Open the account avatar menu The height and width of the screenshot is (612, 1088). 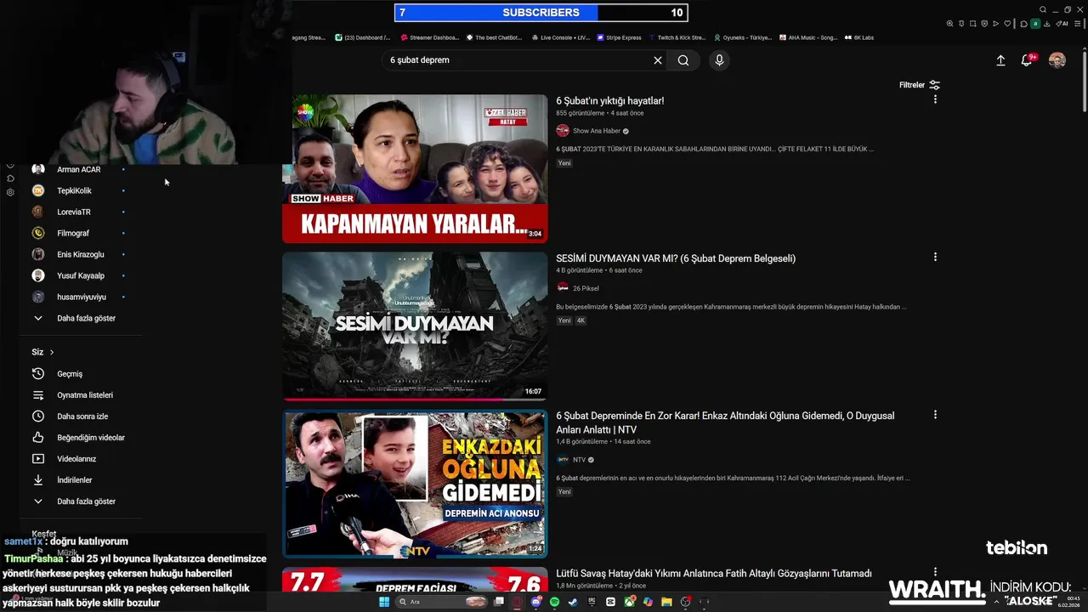click(x=1057, y=60)
